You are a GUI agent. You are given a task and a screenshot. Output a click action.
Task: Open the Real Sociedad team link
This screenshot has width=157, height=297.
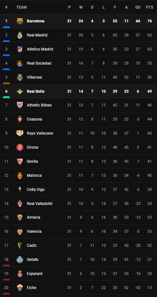click(39, 63)
